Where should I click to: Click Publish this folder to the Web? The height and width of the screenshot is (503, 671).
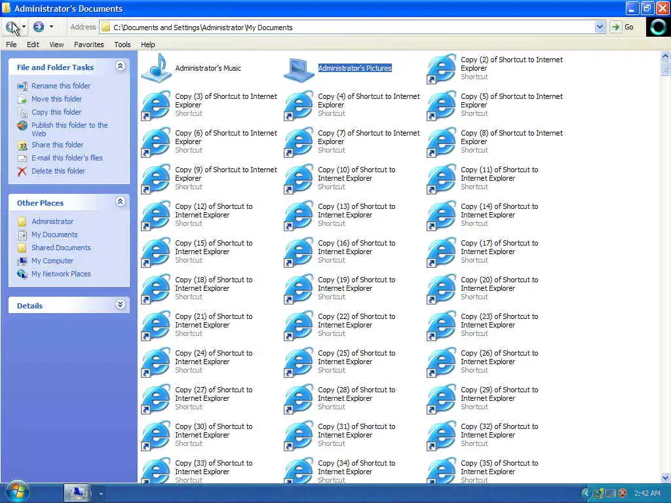click(69, 129)
